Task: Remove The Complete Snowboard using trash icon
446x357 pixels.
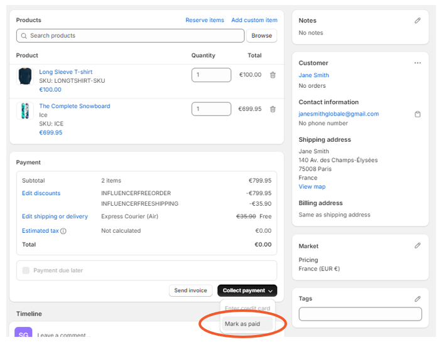Action: (273, 109)
